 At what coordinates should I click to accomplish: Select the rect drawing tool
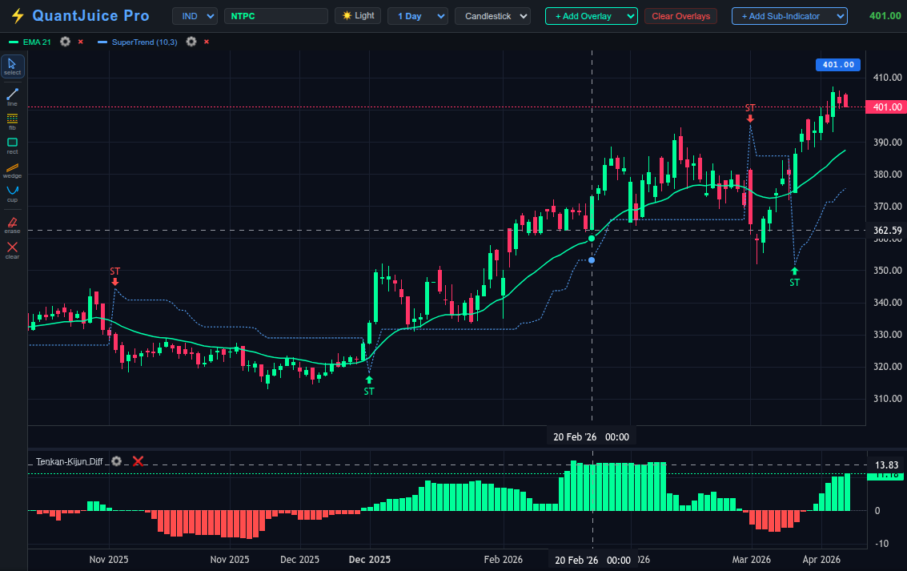click(x=12, y=144)
